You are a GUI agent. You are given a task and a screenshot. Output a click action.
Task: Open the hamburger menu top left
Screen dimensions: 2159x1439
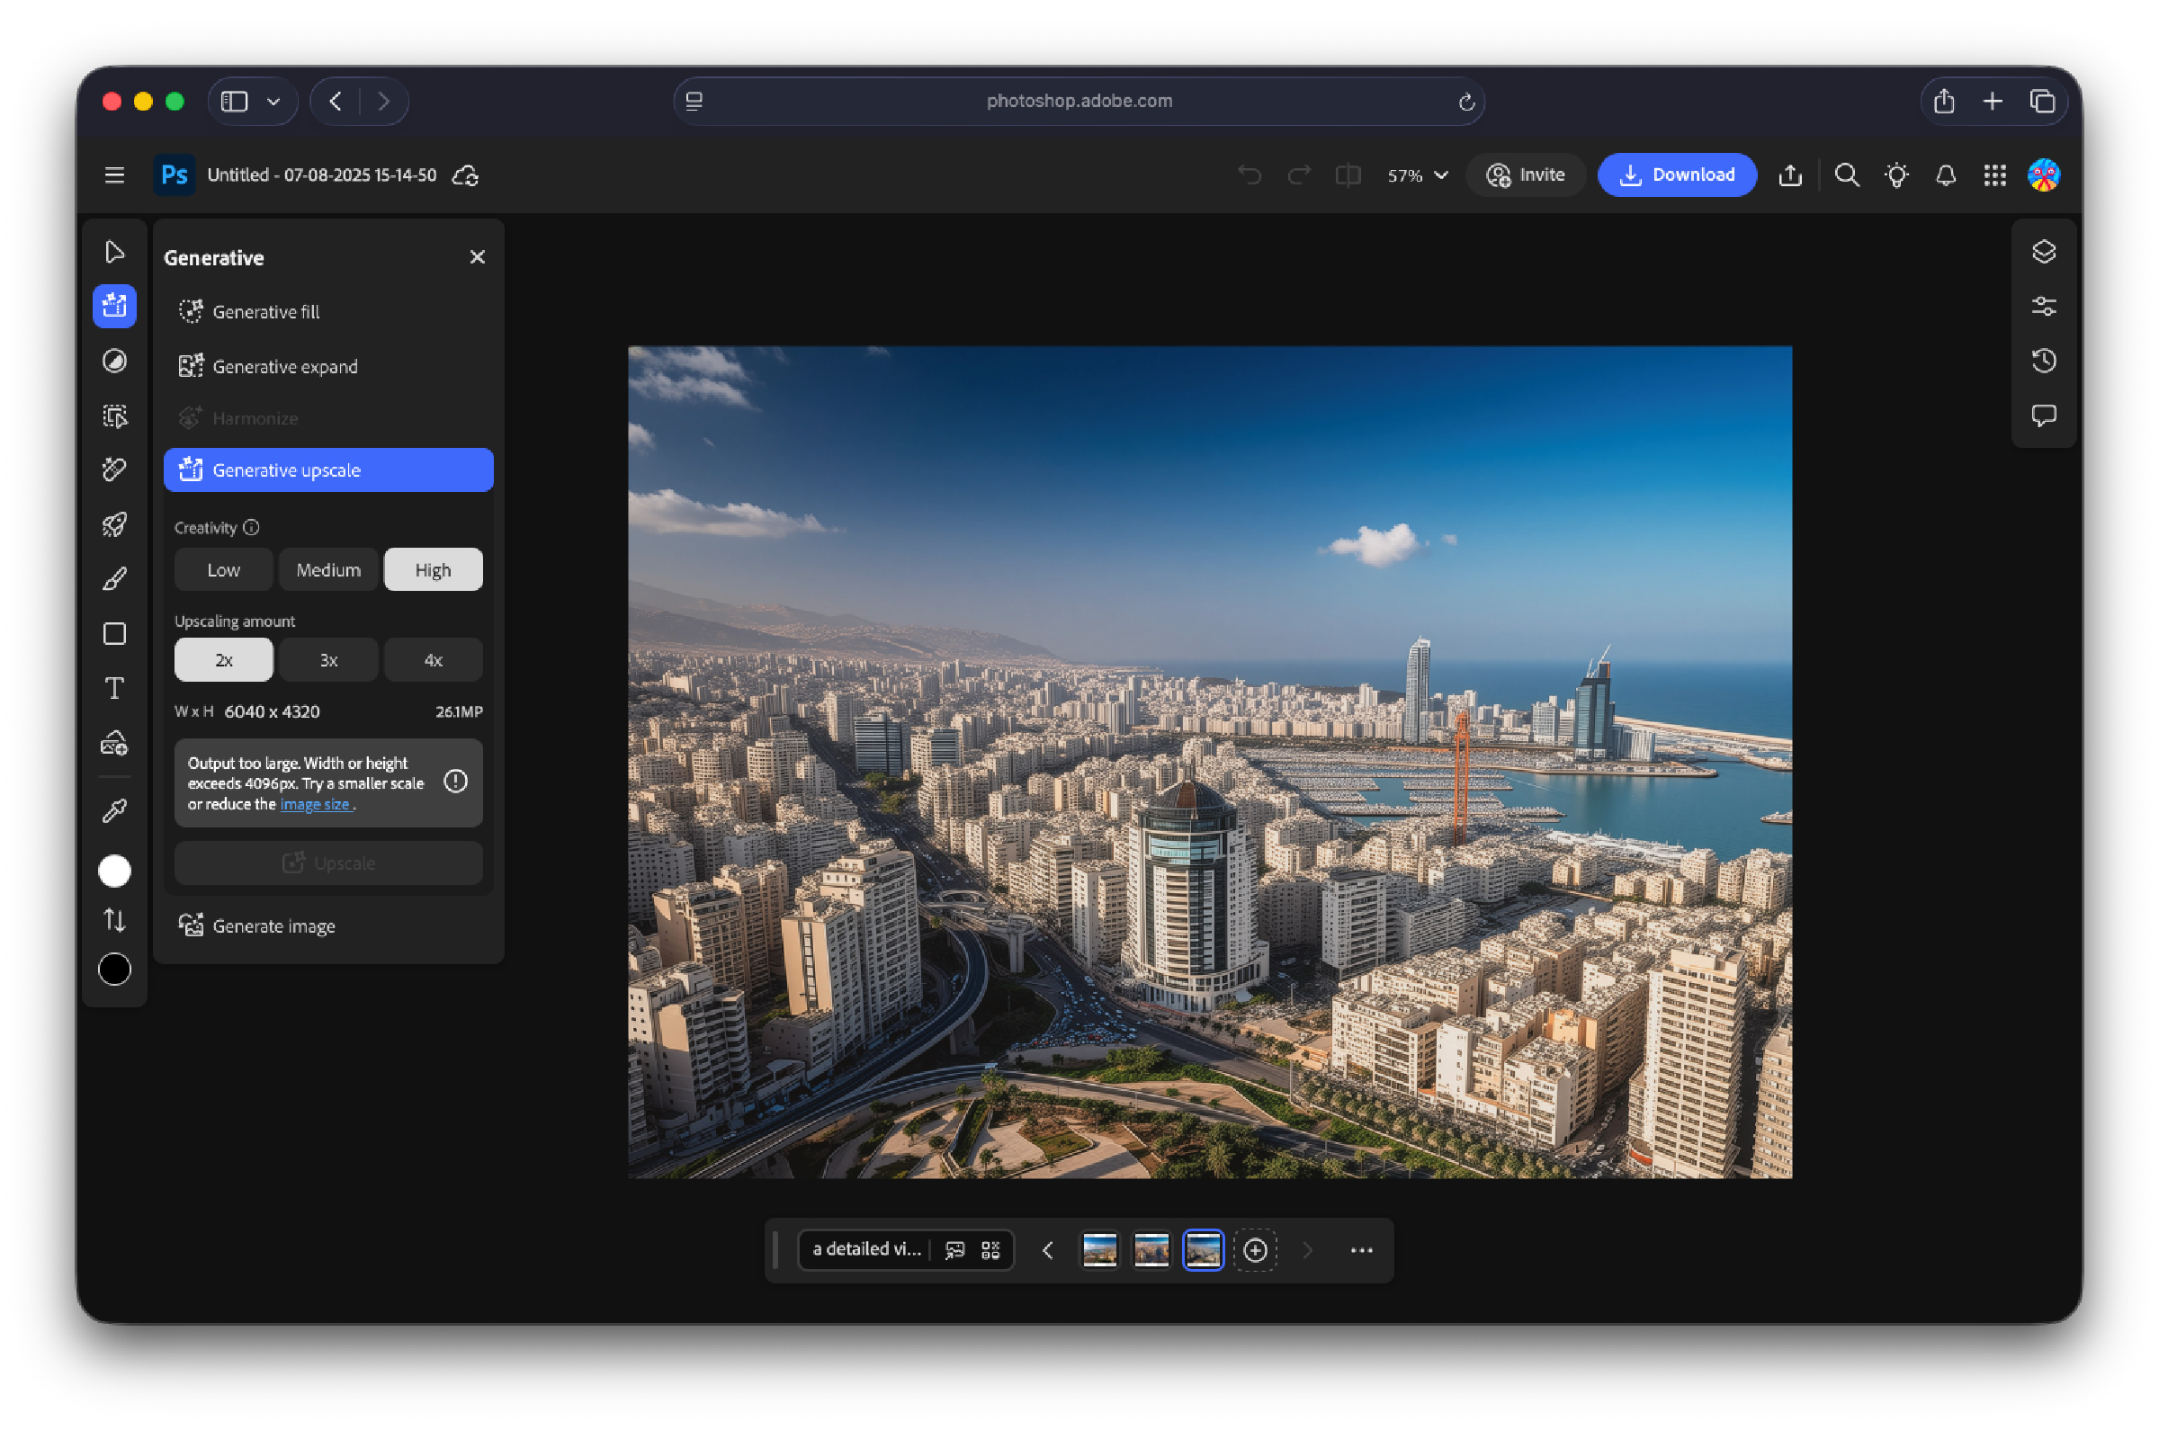click(113, 174)
